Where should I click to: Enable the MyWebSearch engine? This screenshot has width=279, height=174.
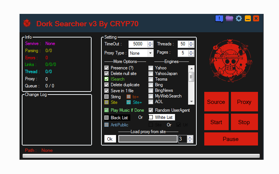(151, 96)
